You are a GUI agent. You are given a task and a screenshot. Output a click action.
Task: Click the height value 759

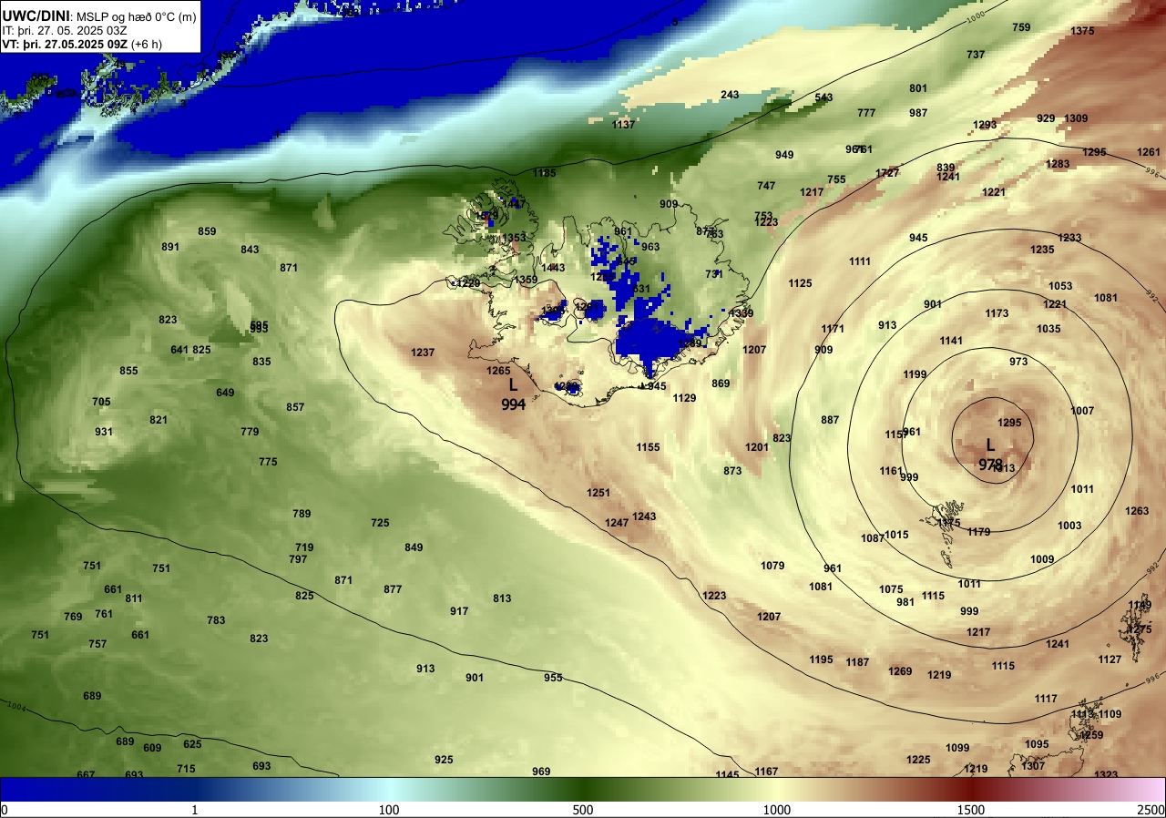pyautogui.click(x=1021, y=27)
